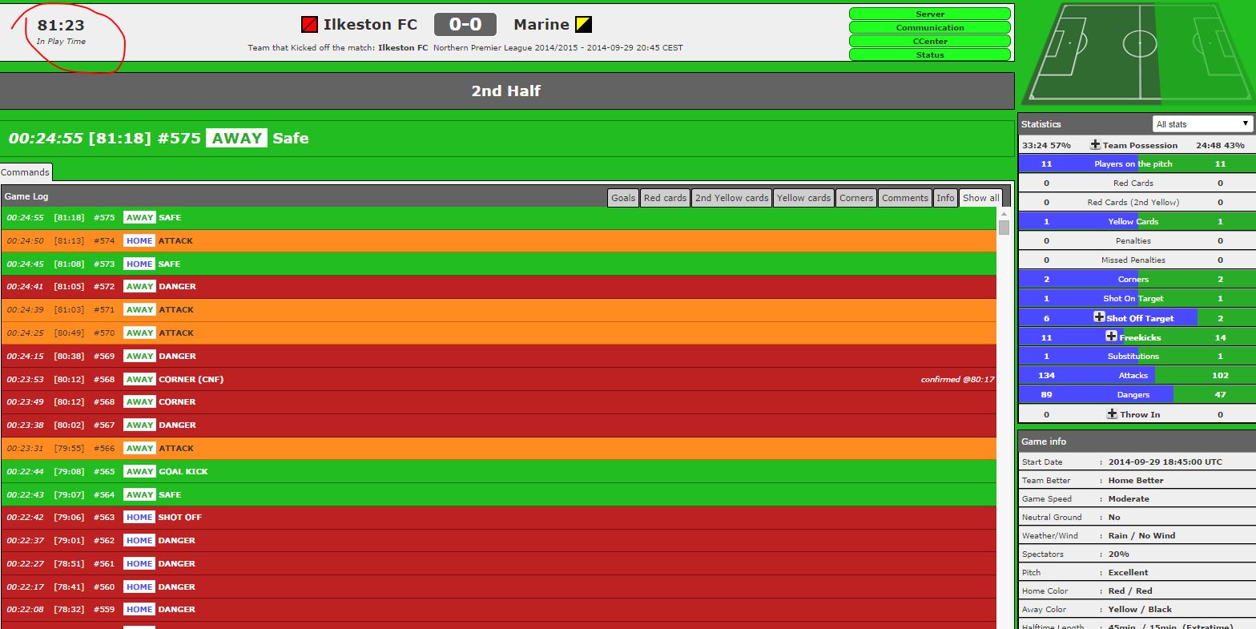
Task: Click the football pitch diagram
Action: [x=1139, y=53]
